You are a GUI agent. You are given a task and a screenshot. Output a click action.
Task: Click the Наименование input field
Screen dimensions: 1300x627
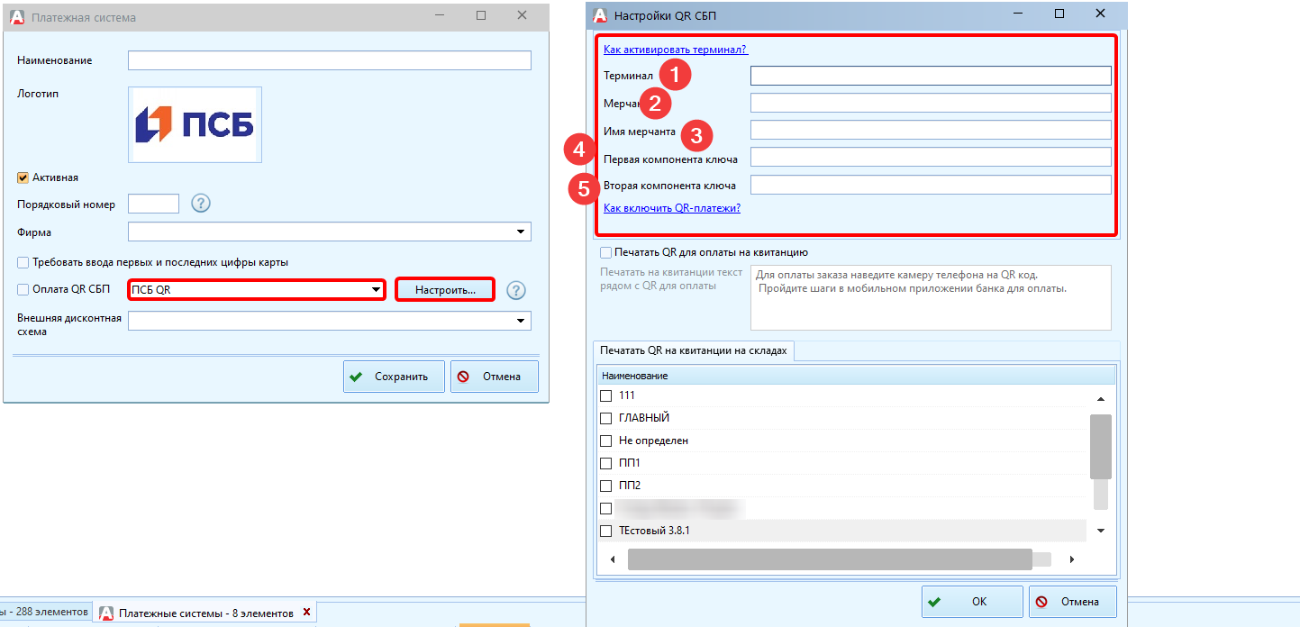[330, 60]
